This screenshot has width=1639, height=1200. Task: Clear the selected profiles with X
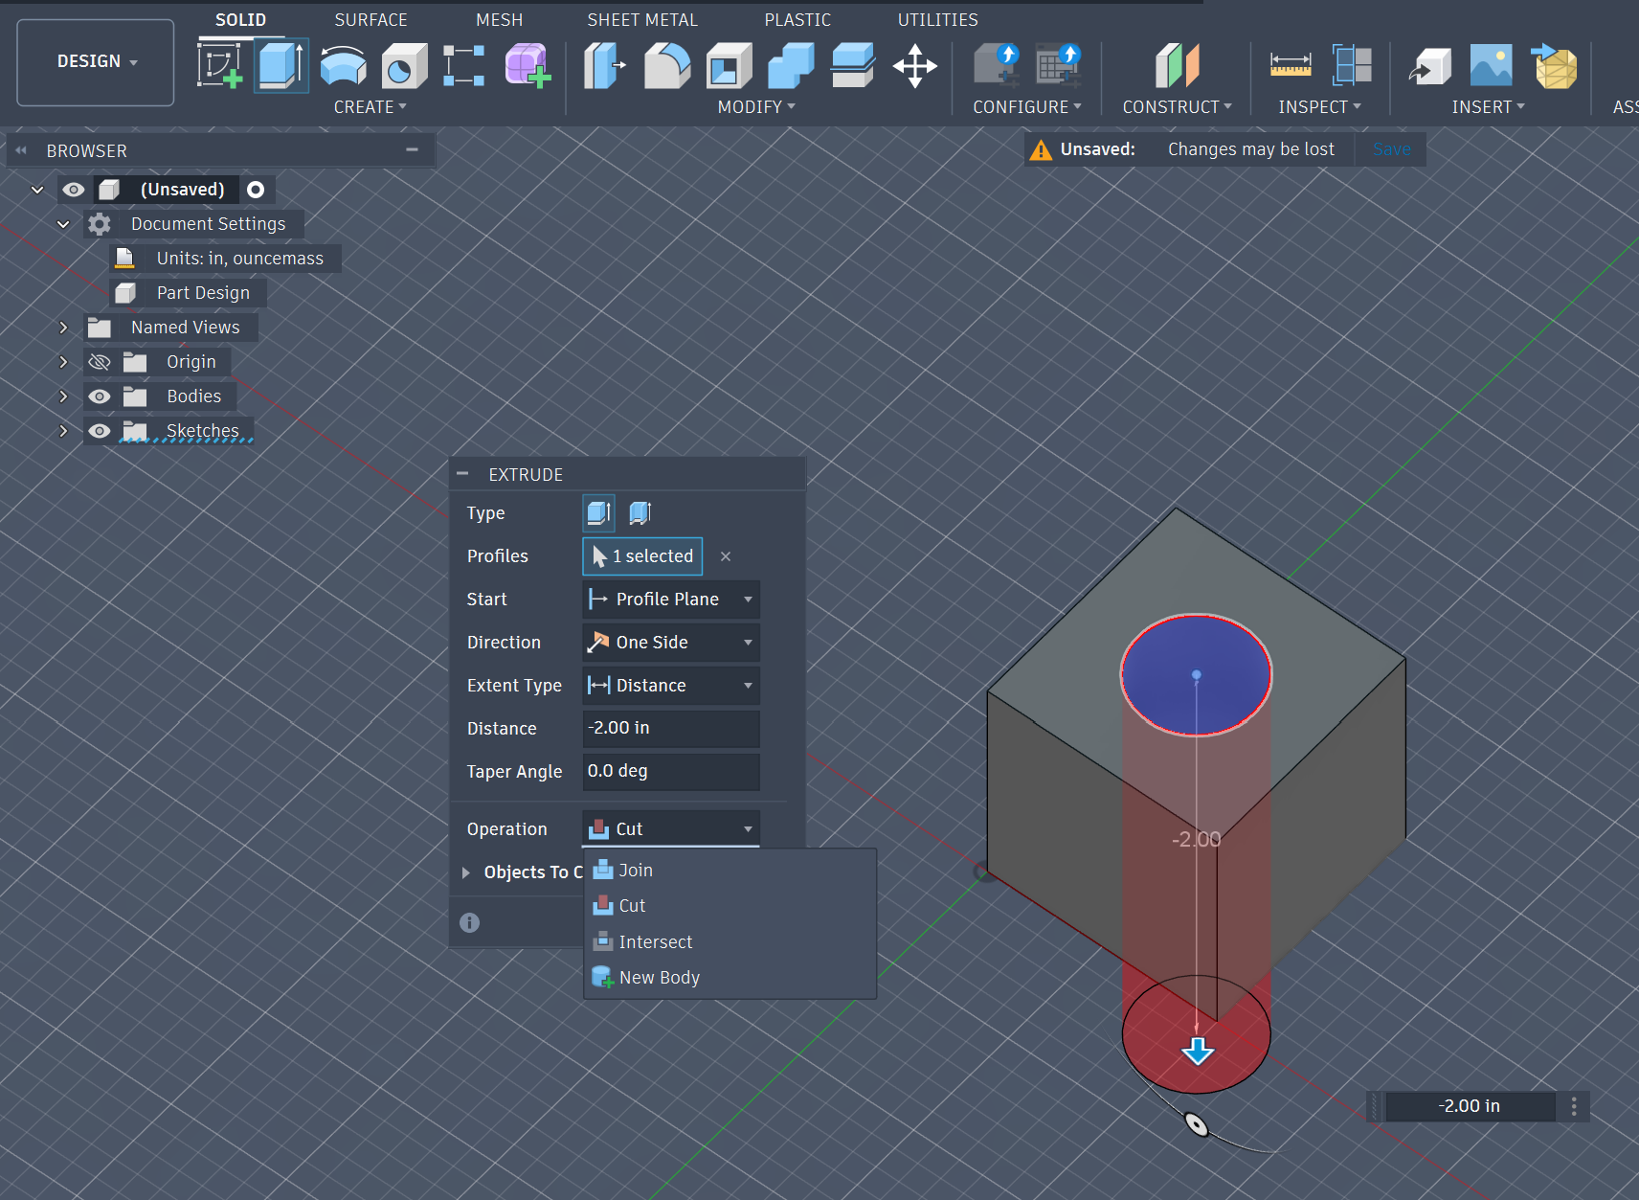click(726, 556)
